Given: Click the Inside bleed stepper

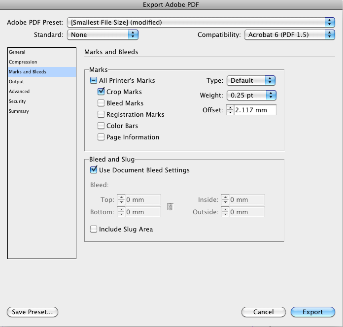Looking at the screenshot, I should (x=225, y=199).
